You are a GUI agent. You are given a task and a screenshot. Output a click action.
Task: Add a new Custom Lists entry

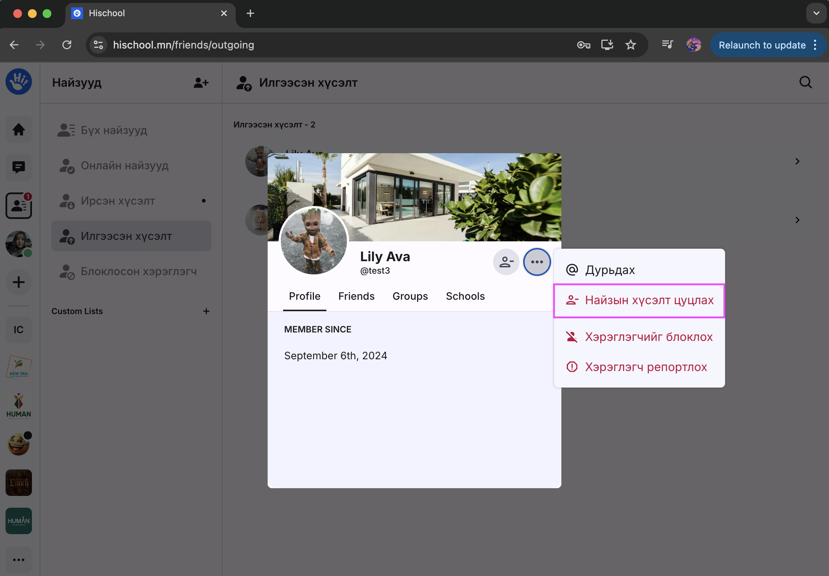point(206,311)
